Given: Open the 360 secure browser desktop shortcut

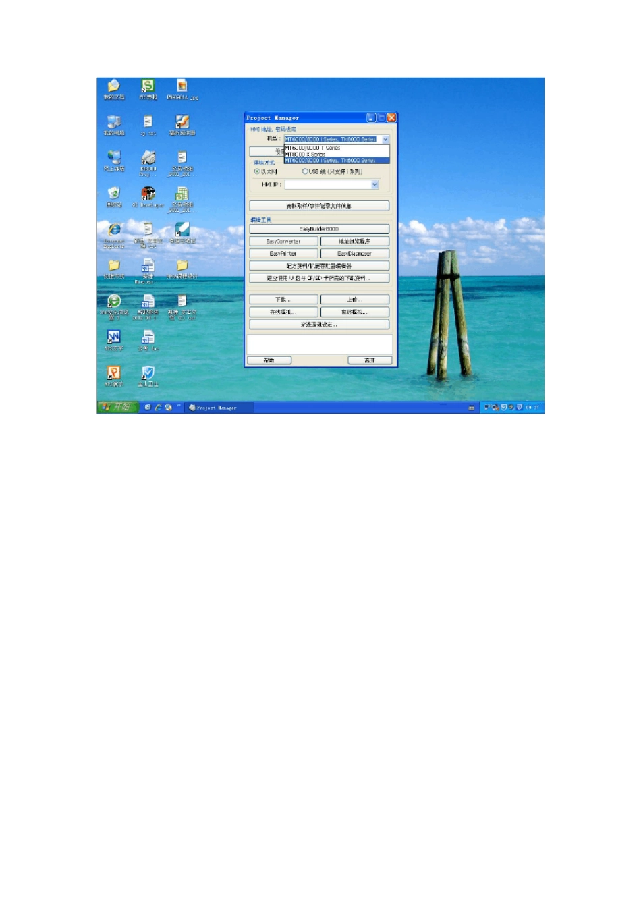Looking at the screenshot, I should click(114, 302).
